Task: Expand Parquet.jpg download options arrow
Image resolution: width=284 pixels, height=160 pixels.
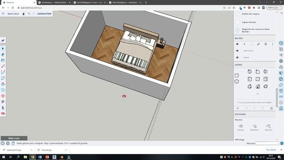Action: pos(66,150)
